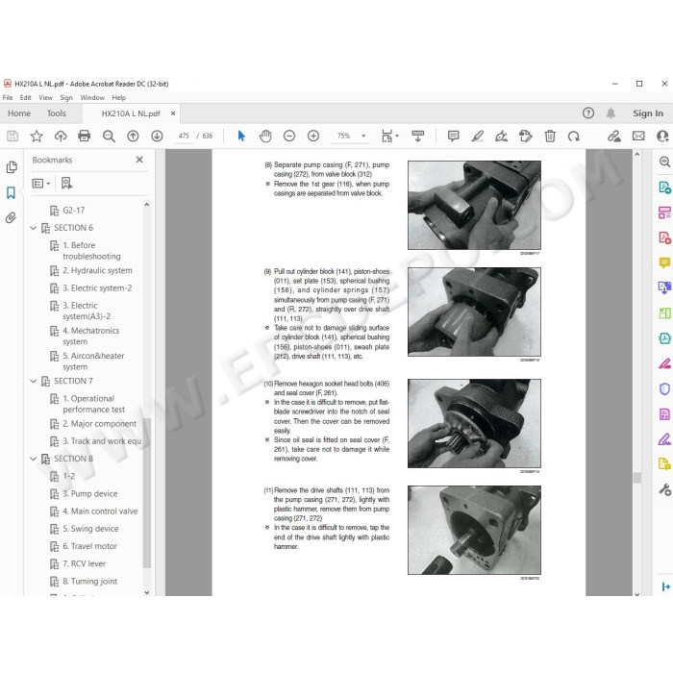Open the fit page options icon
The image size is (673, 673).
click(x=389, y=137)
